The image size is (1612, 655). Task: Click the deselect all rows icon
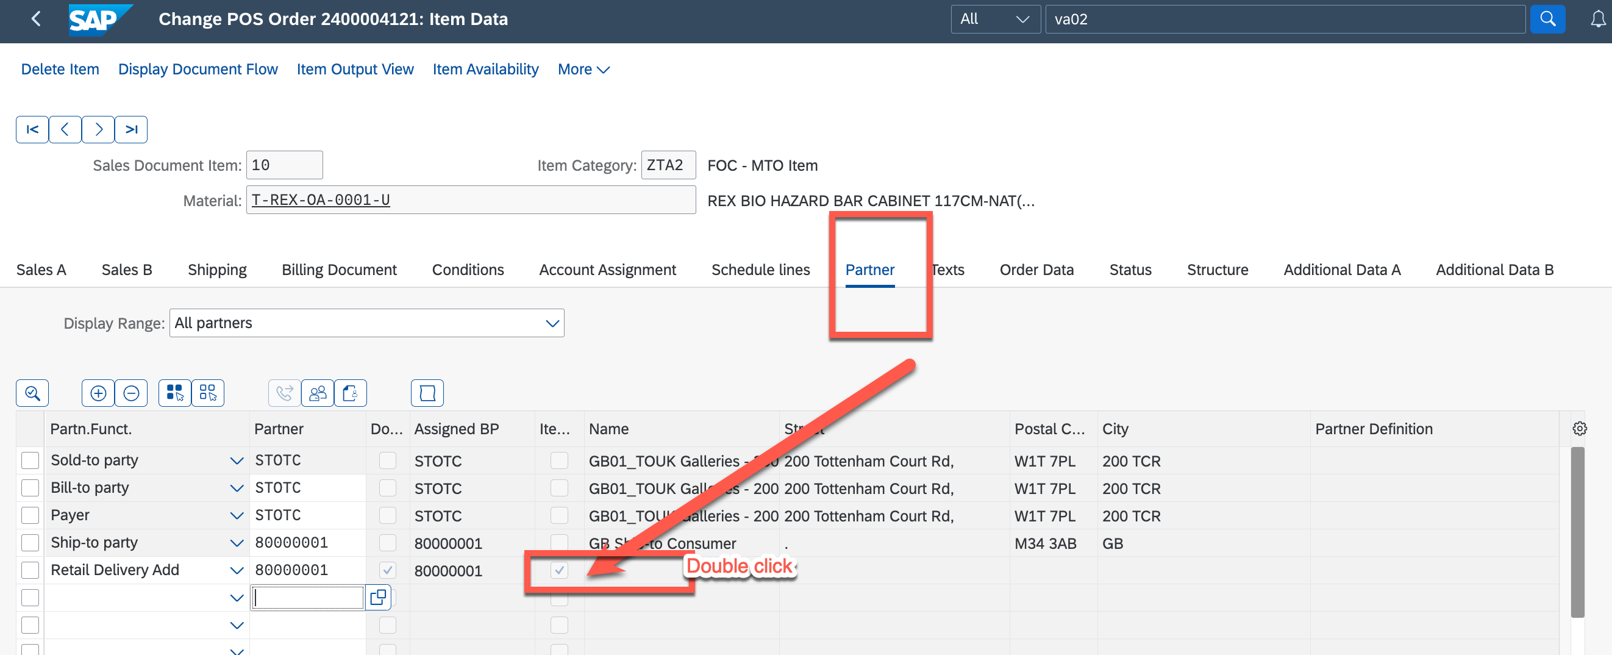pyautogui.click(x=208, y=393)
